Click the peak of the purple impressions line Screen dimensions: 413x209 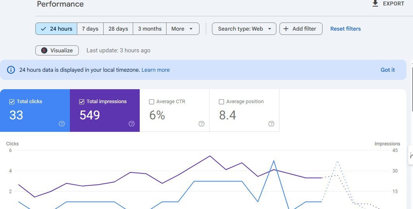pos(210,156)
